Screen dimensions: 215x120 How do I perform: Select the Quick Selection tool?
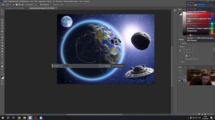point(2,20)
